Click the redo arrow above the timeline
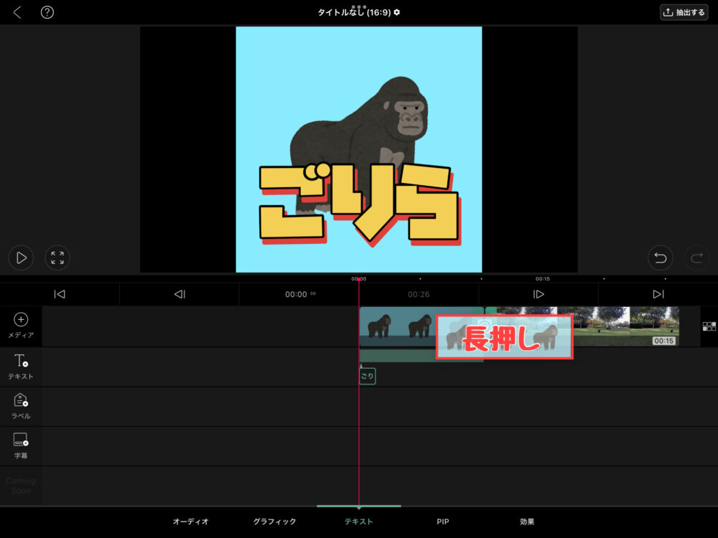Viewport: 718px width, 538px height. (x=696, y=258)
